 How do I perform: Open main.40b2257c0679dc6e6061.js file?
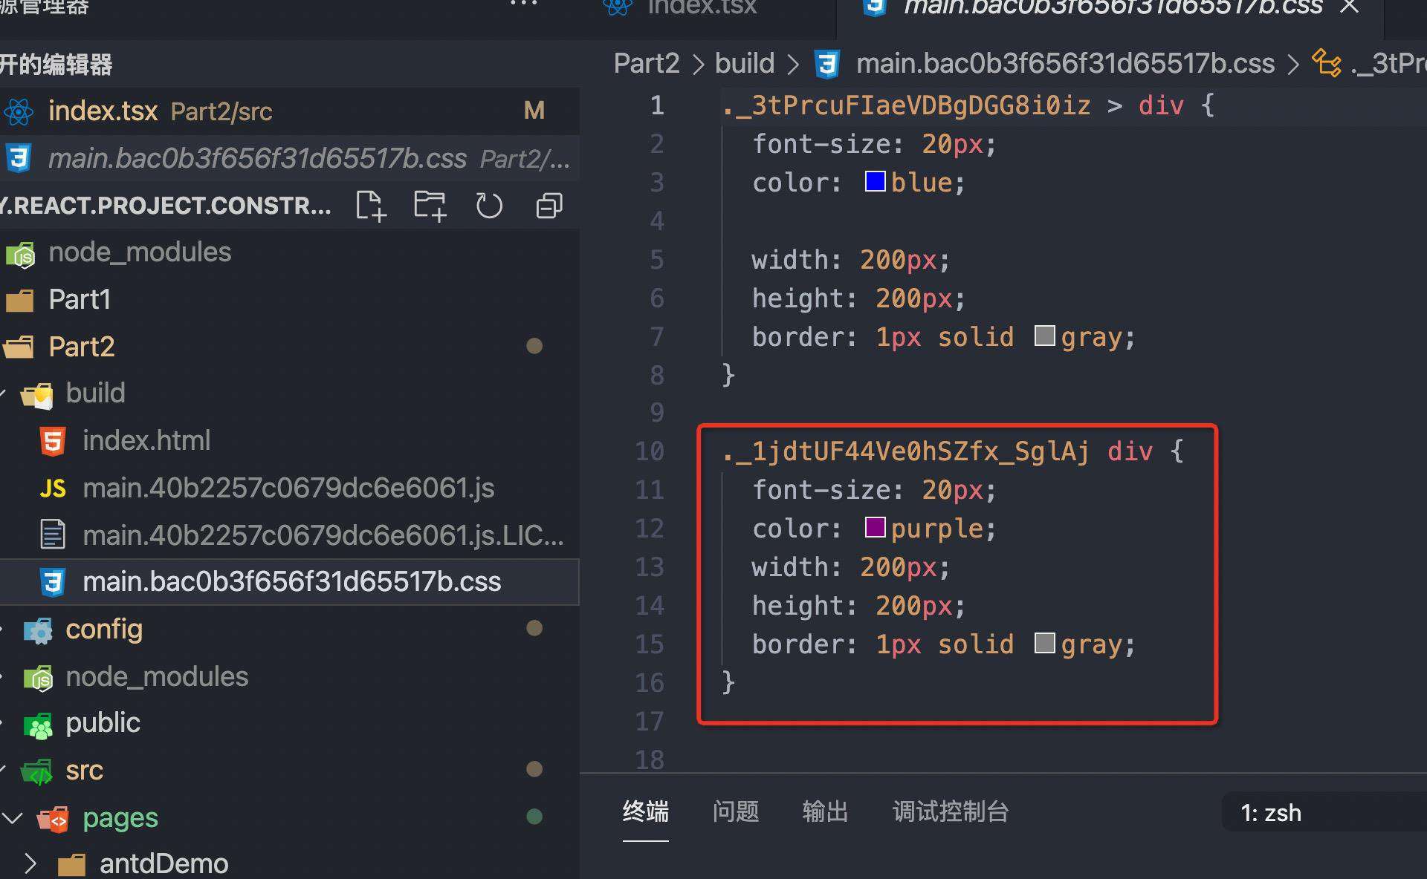[290, 488]
